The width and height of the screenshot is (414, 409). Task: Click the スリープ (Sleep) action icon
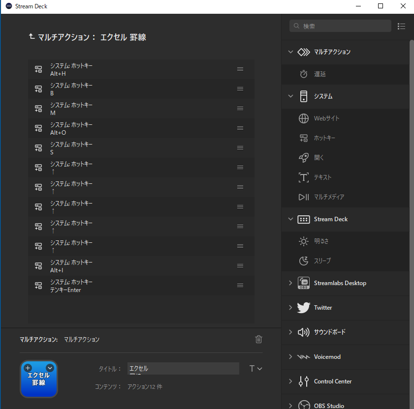tap(304, 261)
